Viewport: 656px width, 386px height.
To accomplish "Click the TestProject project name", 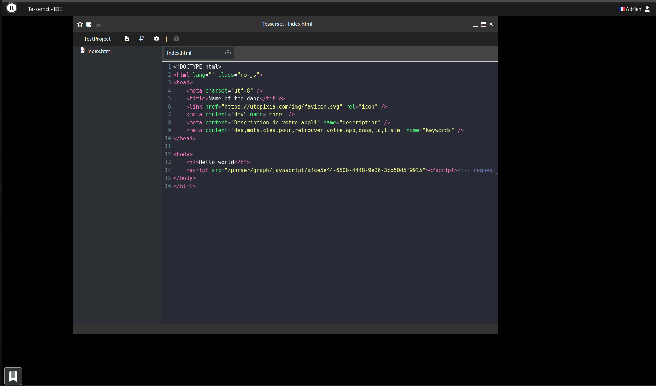I will (97, 39).
